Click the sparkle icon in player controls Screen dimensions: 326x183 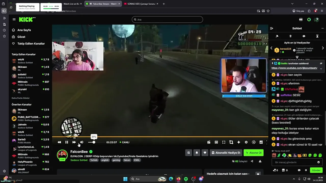[239, 142]
